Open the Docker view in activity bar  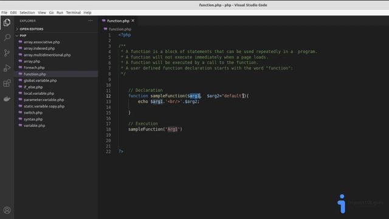click(x=7, y=99)
